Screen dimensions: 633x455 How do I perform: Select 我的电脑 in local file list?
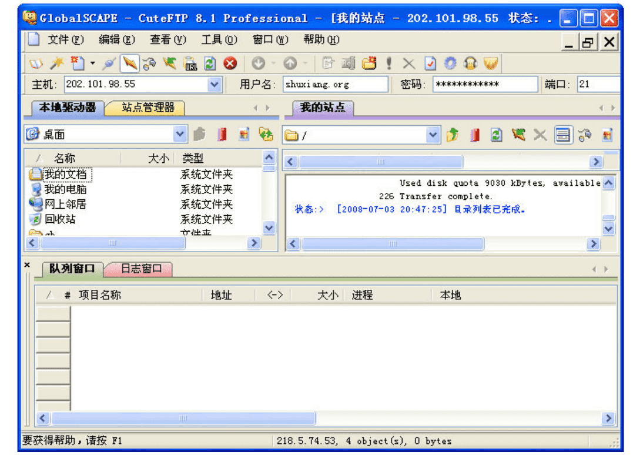coord(65,189)
